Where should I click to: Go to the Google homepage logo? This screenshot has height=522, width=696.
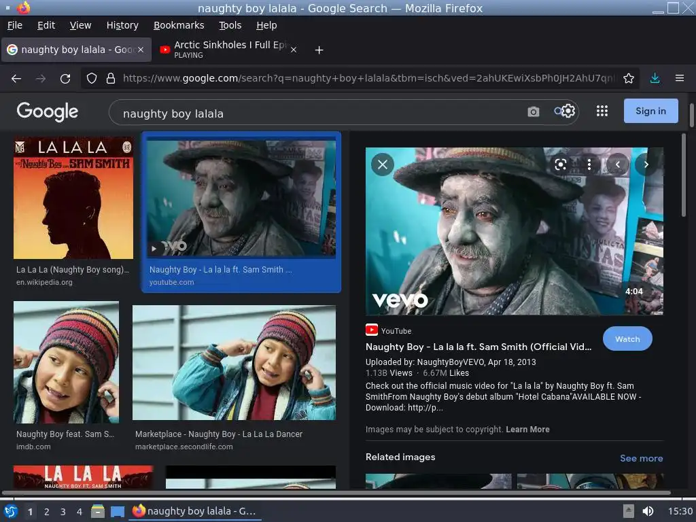pos(48,112)
